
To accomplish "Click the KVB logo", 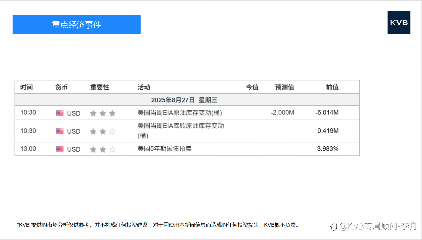I will (399, 23).
